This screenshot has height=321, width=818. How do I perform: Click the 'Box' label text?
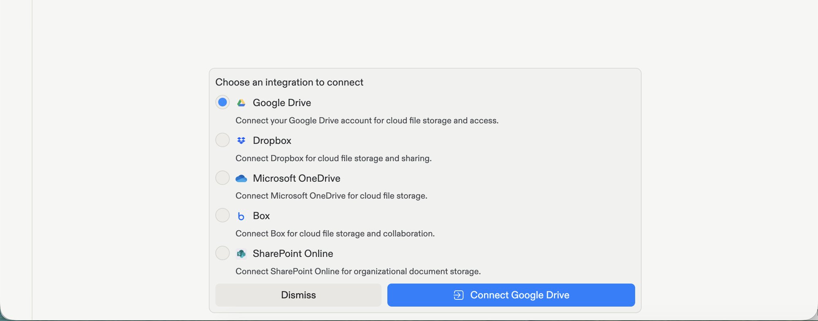pos(261,216)
